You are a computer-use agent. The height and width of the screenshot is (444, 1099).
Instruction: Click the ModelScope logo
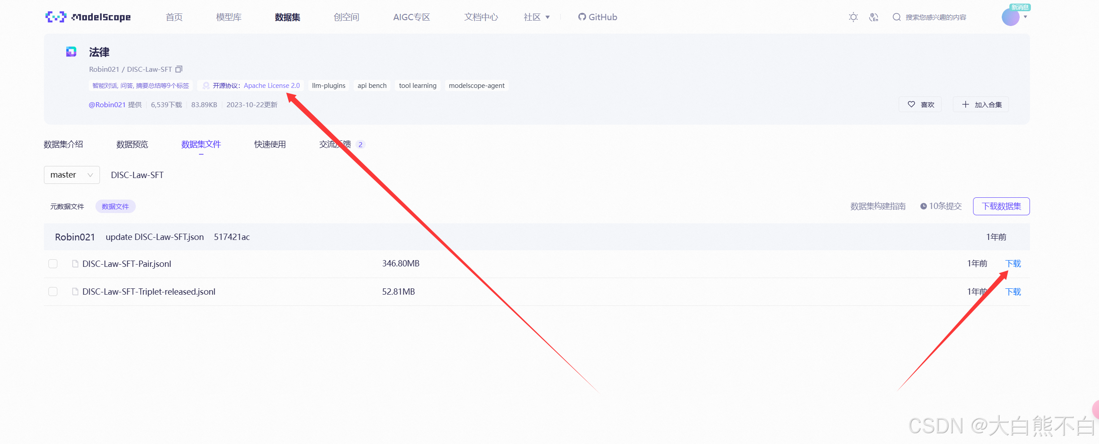[x=88, y=17]
